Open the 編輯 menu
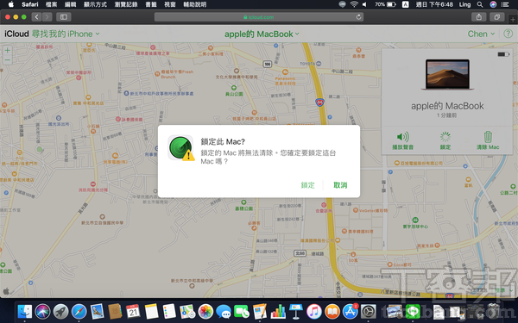Image resolution: width=518 pixels, height=323 pixels. click(x=71, y=4)
